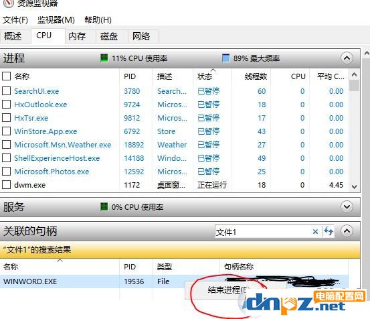Click the blue maximum frequency indicator

tap(226, 58)
